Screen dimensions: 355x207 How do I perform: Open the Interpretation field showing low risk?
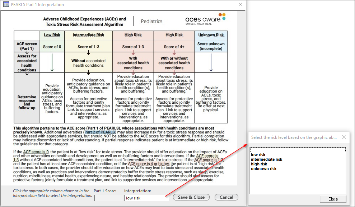point(146,198)
